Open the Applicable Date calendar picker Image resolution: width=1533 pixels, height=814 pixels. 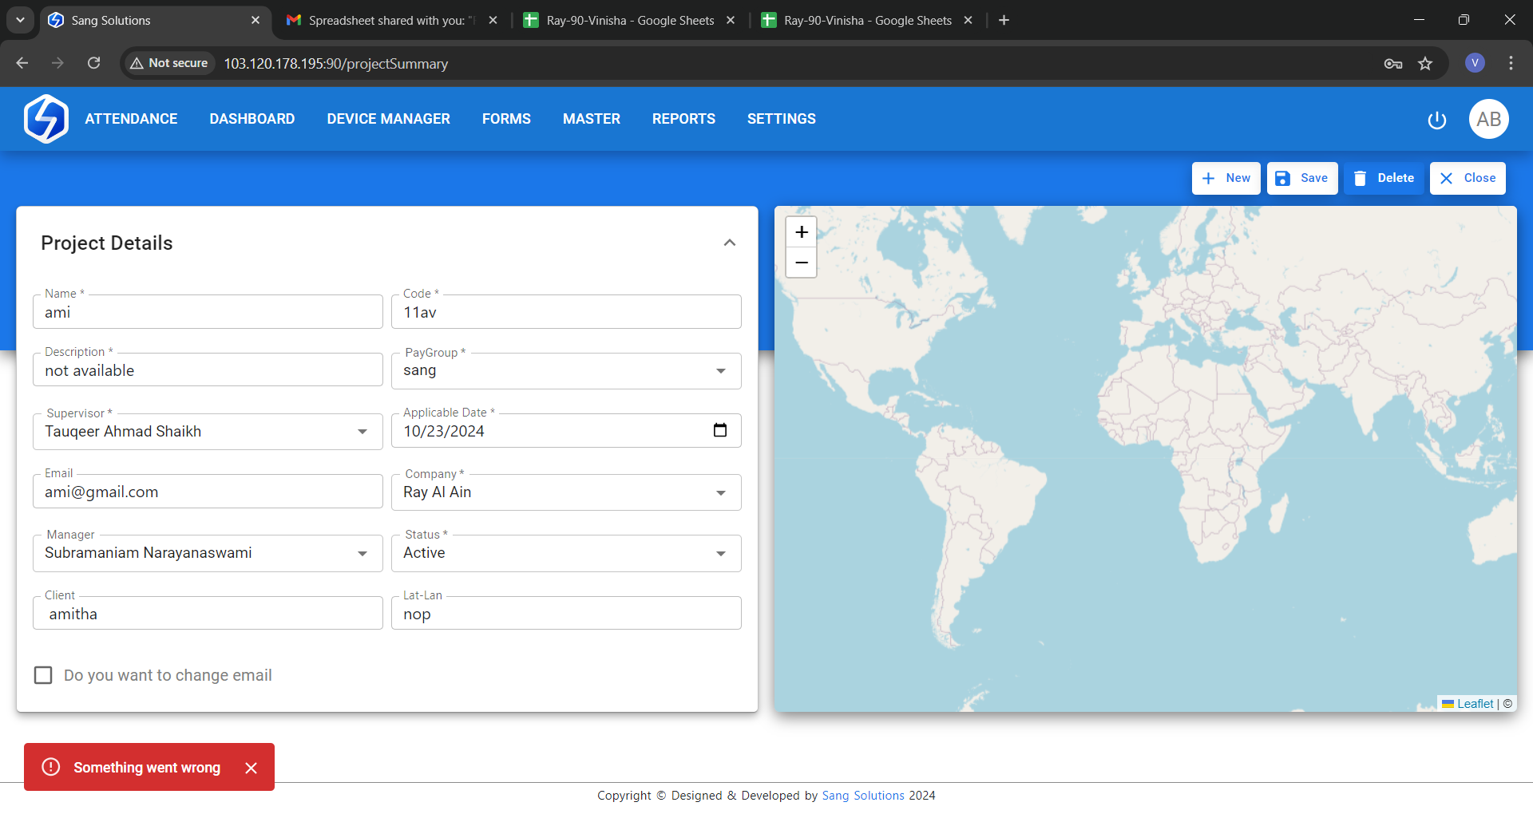[719, 430]
